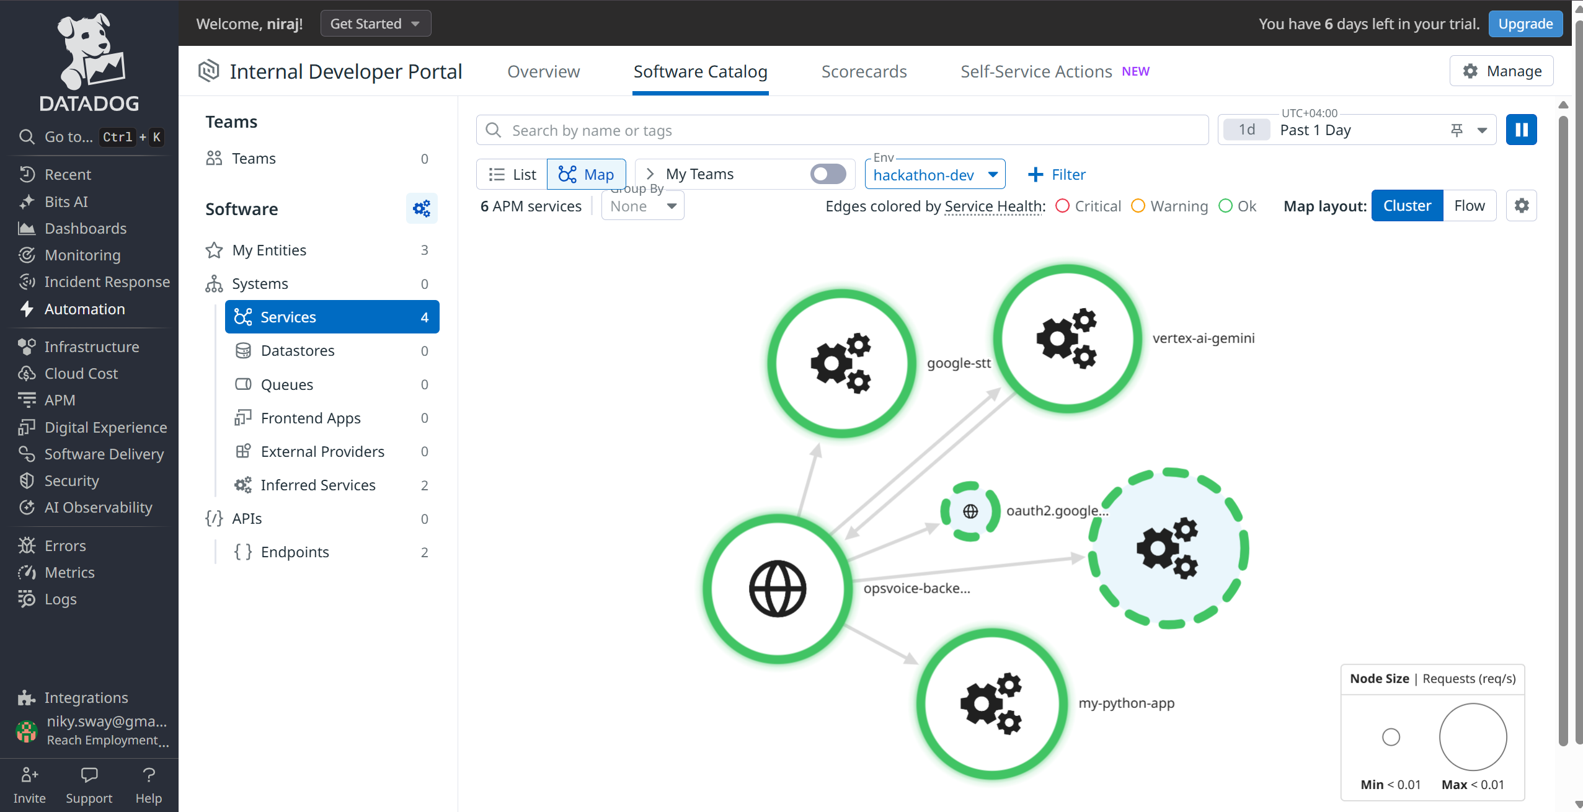Screen dimensions: 1583x812
Task: Click the pause live updates icon
Action: (1520, 130)
